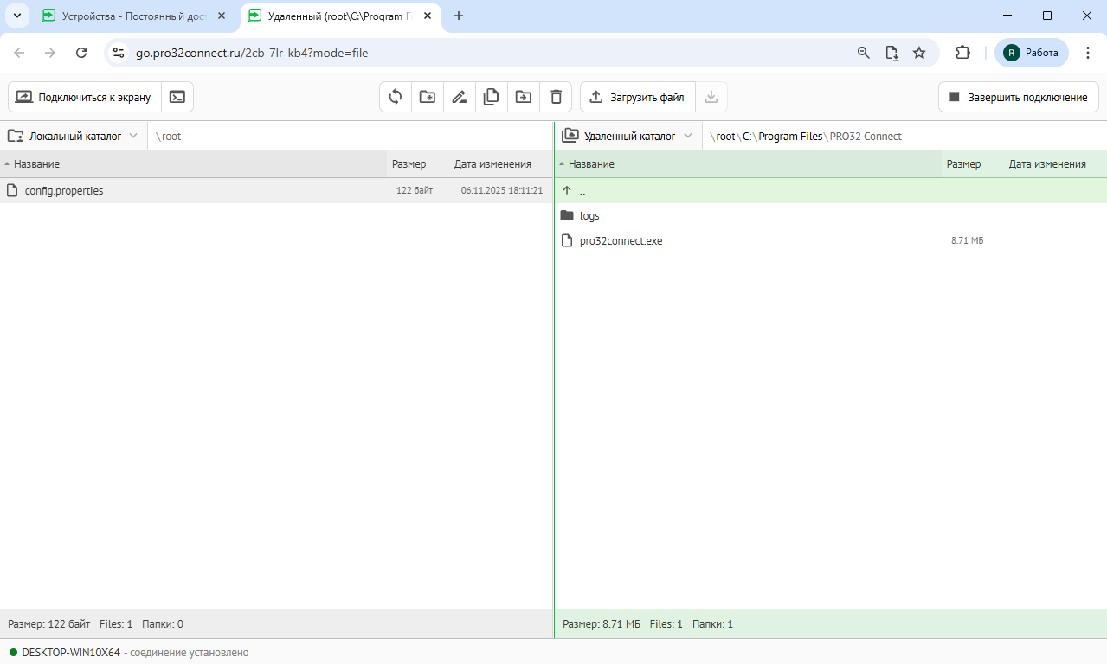Click Program Files in the remote path breadcrumb
Image resolution: width=1107 pixels, height=664 pixels.
(790, 136)
